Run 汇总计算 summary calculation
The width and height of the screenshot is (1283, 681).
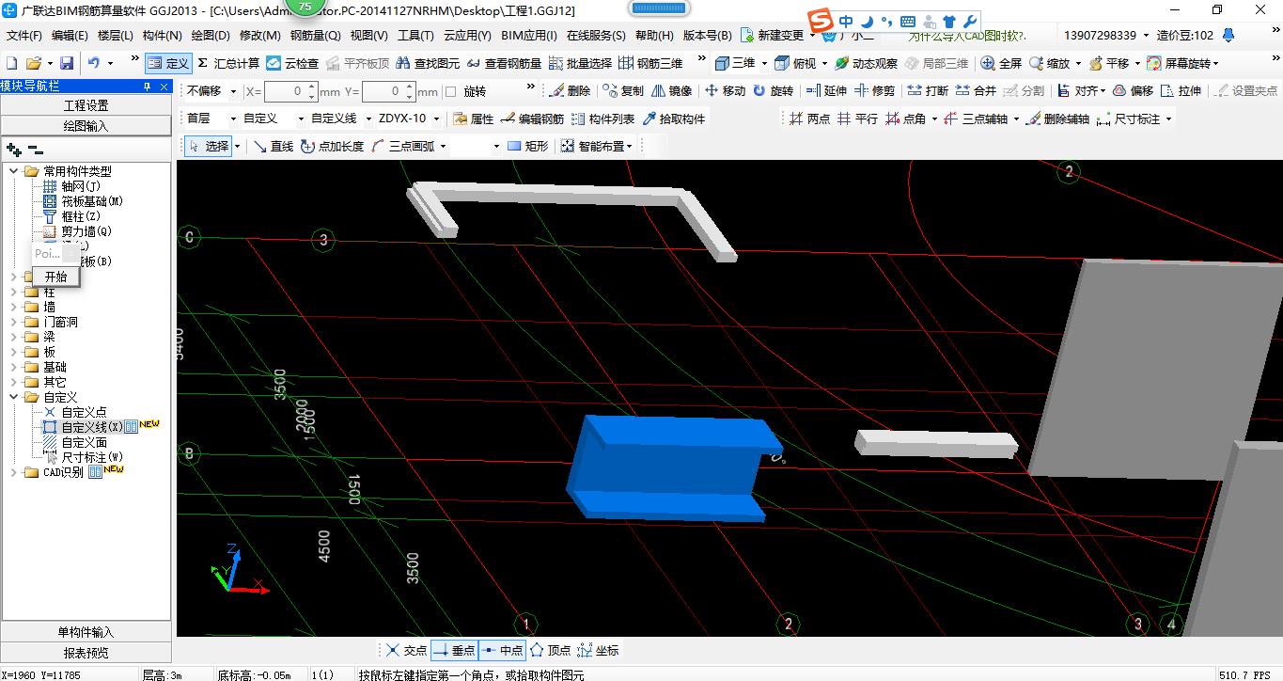[228, 63]
